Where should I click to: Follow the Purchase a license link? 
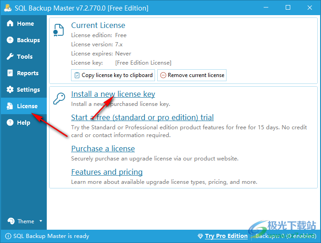click(x=103, y=149)
